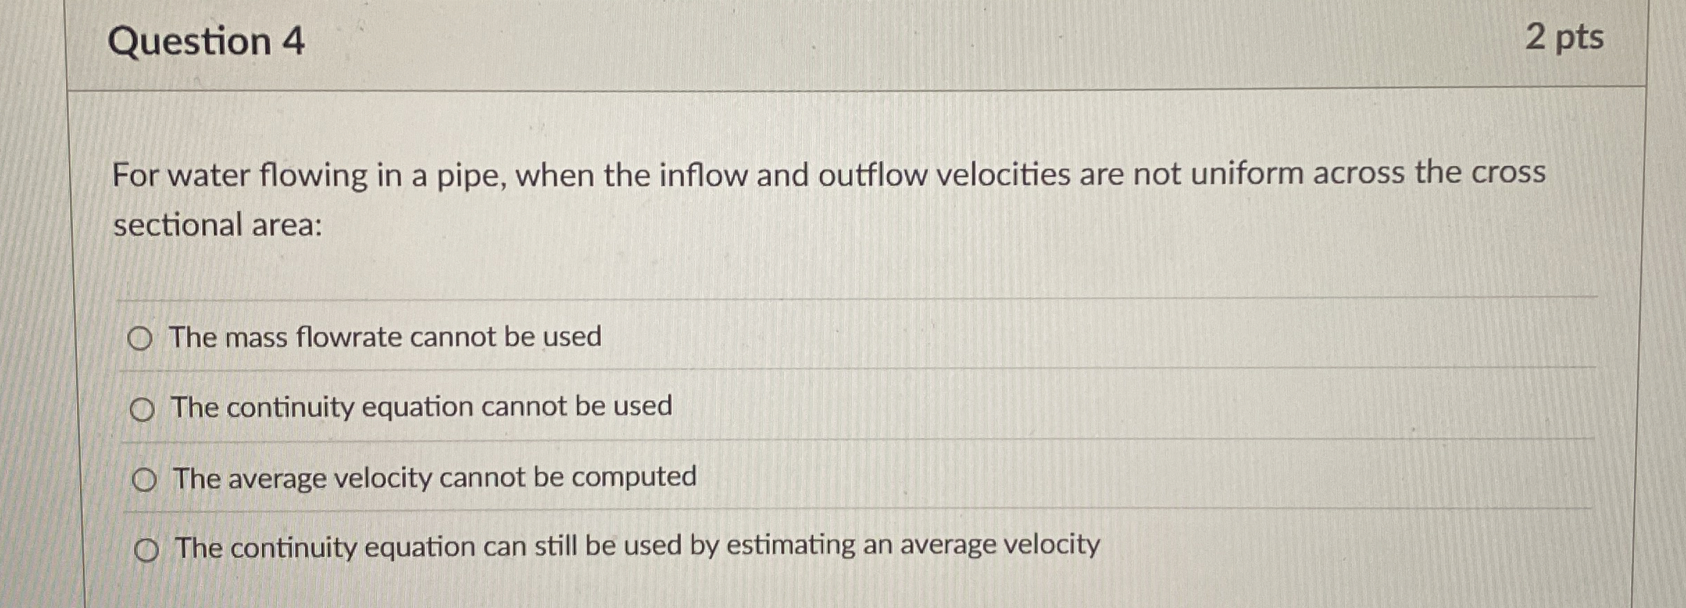Select the radio button for 'The mass flowrate cannot be used'
This screenshot has height=608, width=1686.
coord(142,338)
